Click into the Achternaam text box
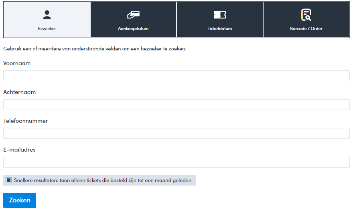Image resolution: width=353 pixels, height=208 pixels. (x=176, y=105)
